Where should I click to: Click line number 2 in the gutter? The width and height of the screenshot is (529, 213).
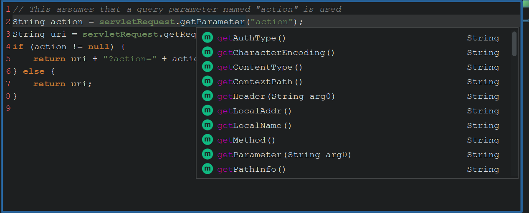[x=8, y=22]
